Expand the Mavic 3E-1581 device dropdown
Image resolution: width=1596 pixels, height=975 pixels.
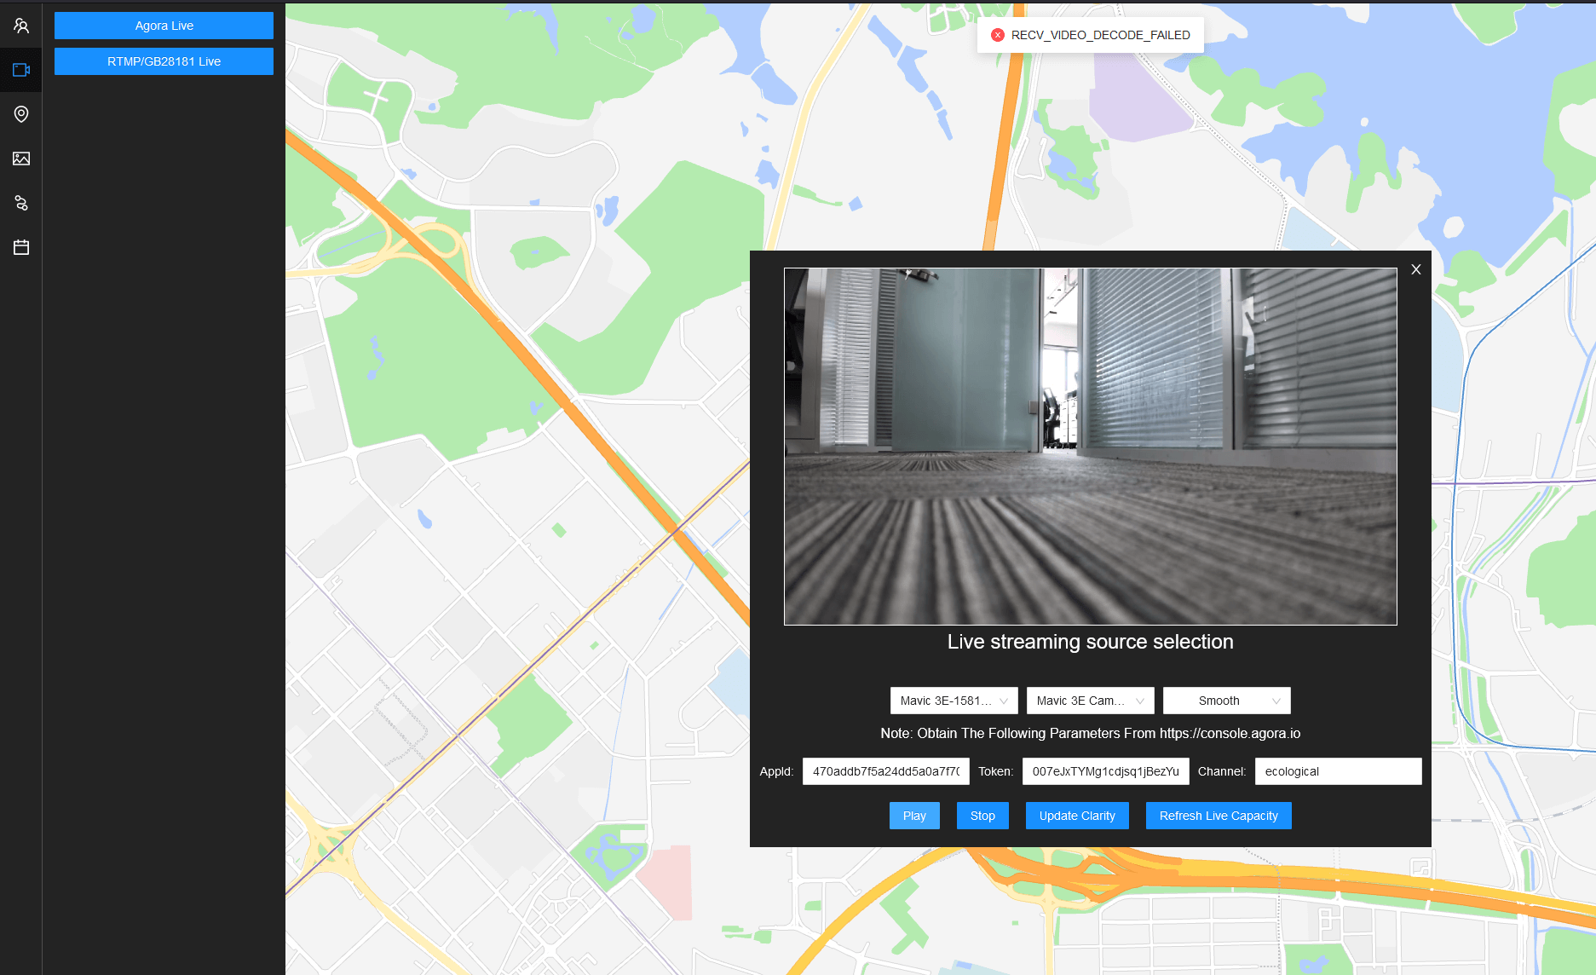pos(954,701)
